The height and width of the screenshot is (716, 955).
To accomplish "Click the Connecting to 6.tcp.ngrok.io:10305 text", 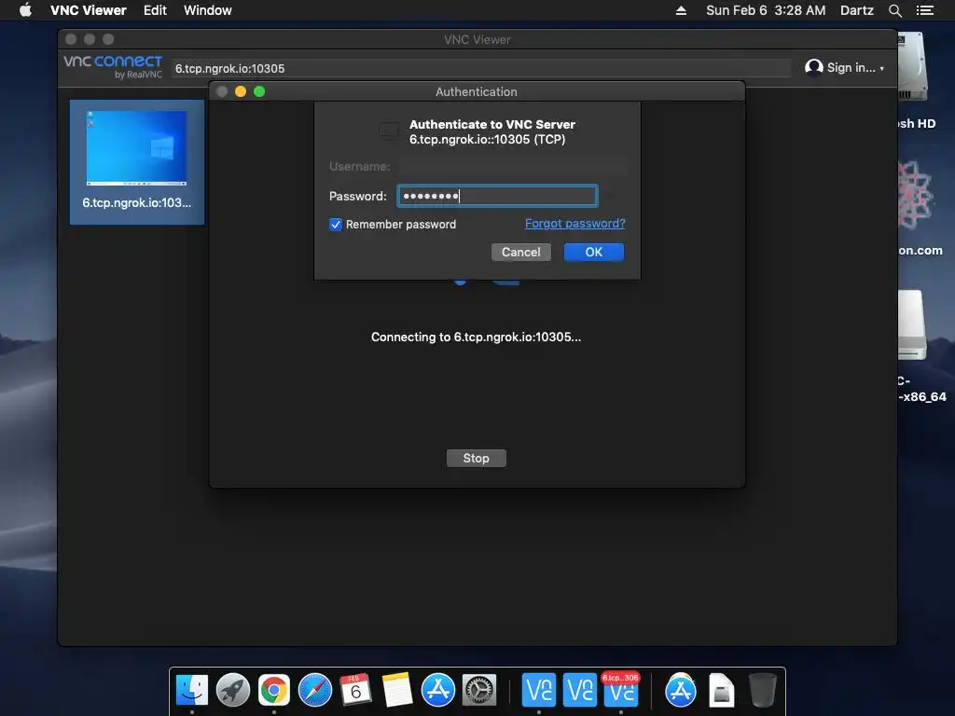I will tap(476, 337).
